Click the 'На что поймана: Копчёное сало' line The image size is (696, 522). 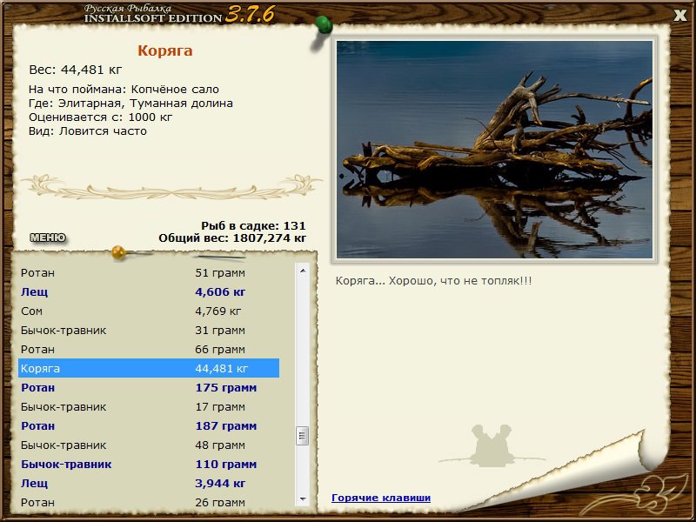(124, 90)
